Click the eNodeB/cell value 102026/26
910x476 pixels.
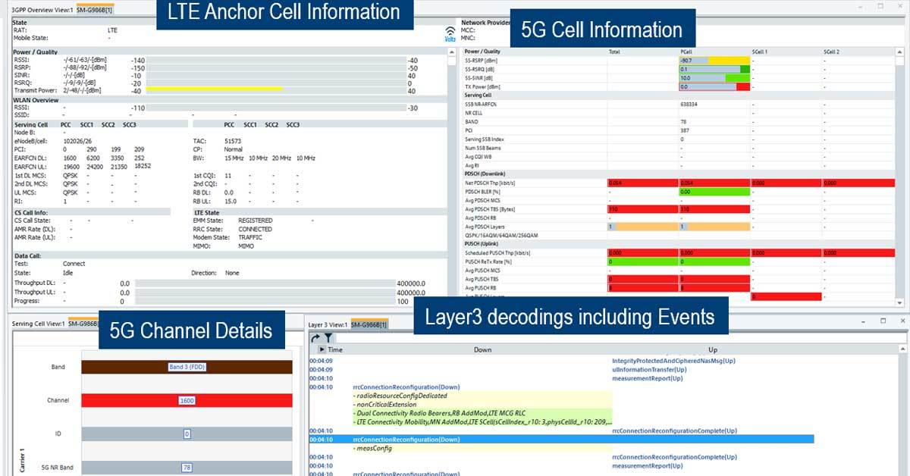(77, 141)
